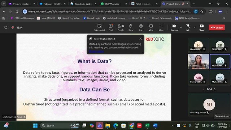Open Home | TinyTechies bookmark

69,18
